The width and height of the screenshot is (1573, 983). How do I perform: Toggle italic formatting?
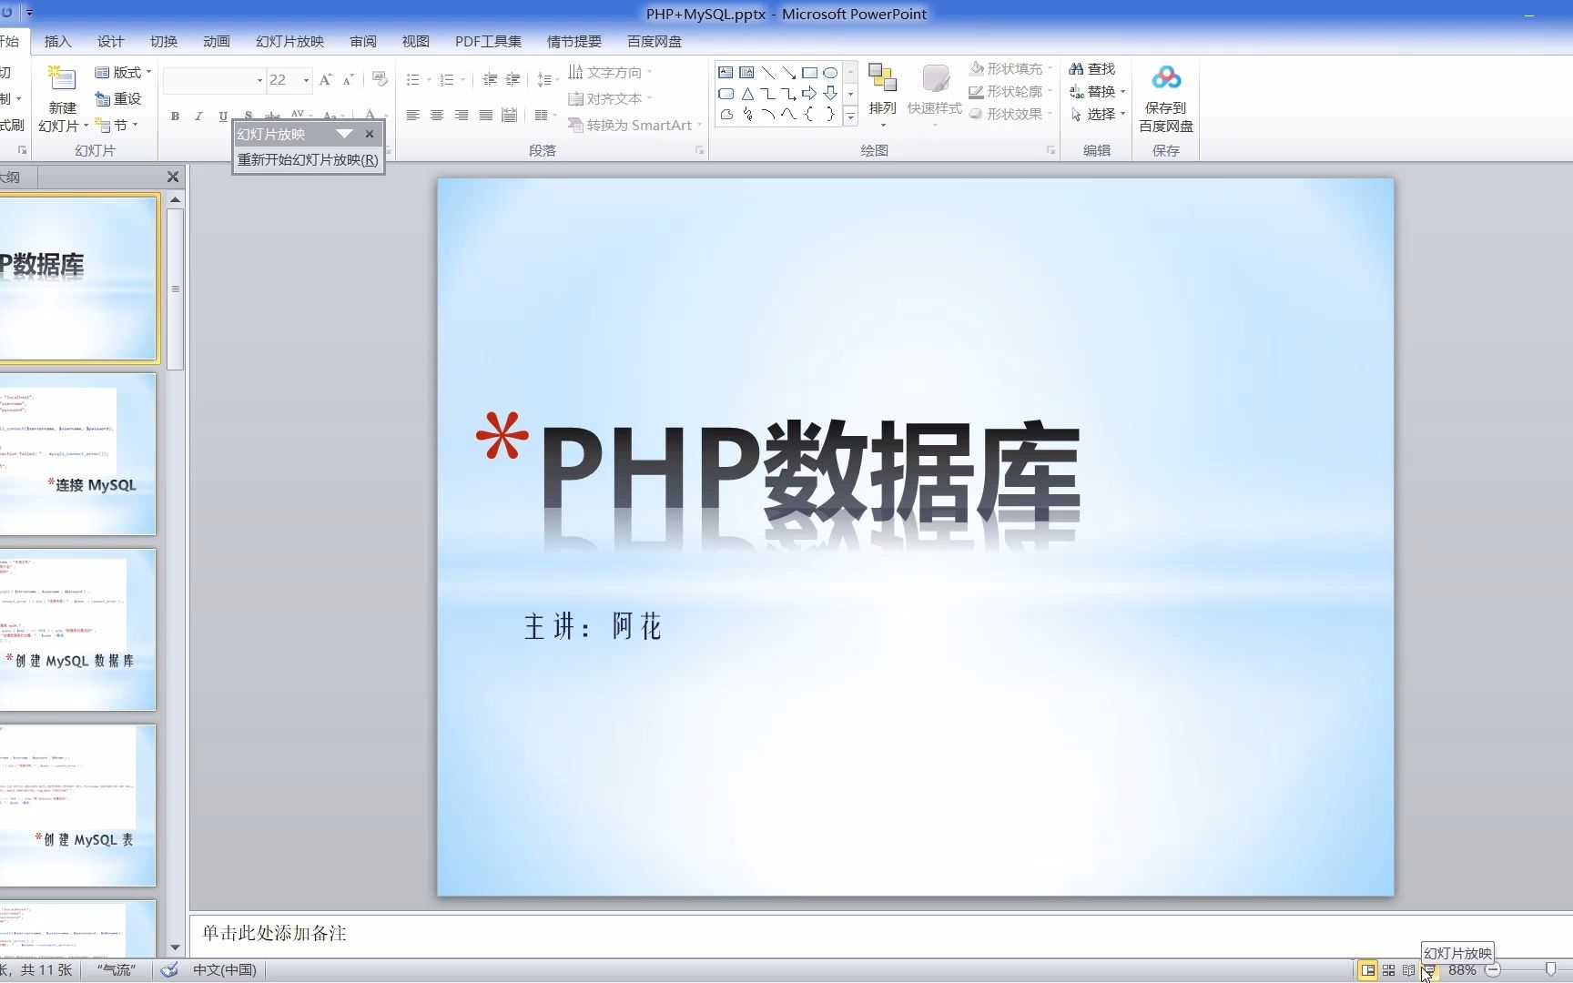point(198,116)
